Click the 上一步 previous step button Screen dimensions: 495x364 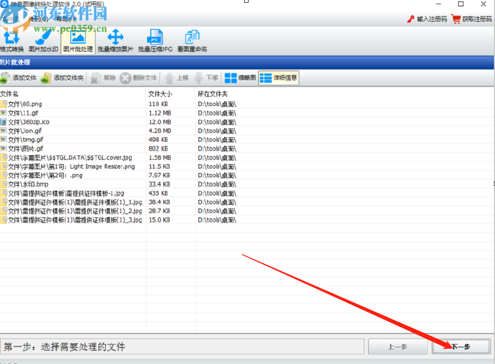tap(398, 346)
